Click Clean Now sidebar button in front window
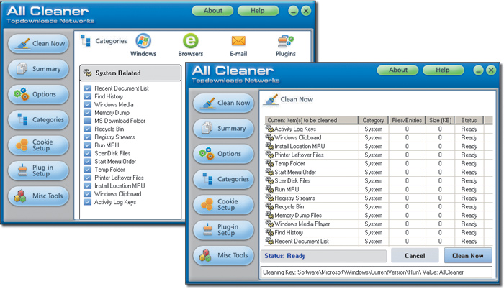This screenshot has height=289, width=504. click(x=224, y=103)
